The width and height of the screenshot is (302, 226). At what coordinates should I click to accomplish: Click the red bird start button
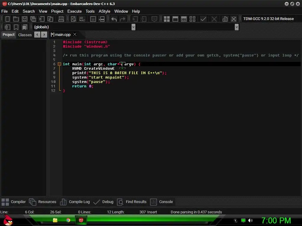click(8, 220)
